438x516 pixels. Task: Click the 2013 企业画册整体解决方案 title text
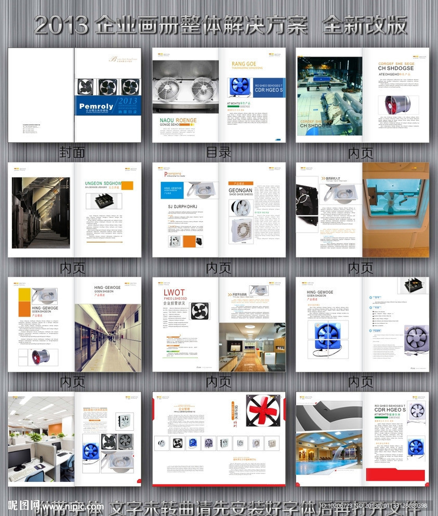tap(170, 25)
